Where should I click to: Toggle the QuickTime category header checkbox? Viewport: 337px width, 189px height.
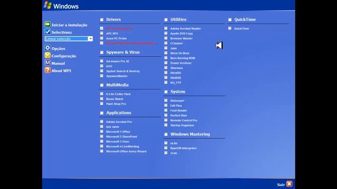[x=230, y=20]
